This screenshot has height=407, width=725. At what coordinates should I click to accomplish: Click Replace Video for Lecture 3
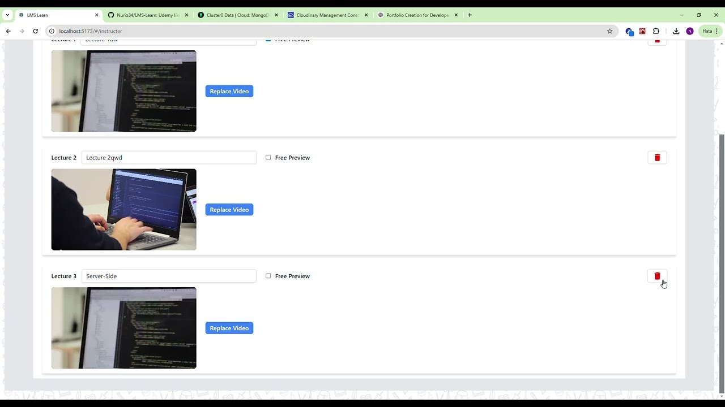click(x=229, y=328)
